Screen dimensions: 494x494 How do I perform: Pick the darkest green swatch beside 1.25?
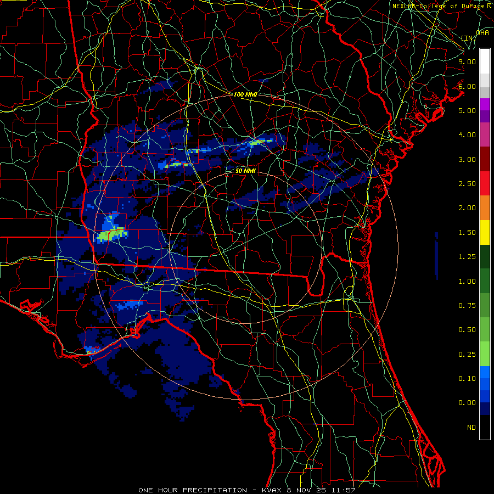pyautogui.click(x=485, y=256)
